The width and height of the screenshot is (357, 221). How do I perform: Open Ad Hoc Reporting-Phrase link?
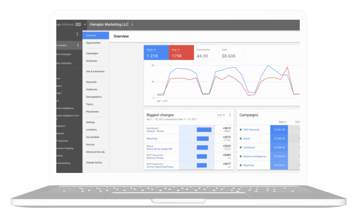[160, 167]
